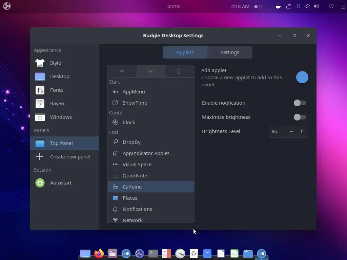Screen dimensions: 347x260
Task: Click Create new panel
Action: click(65, 156)
